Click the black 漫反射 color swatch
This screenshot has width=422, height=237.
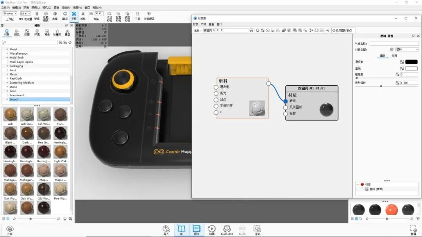411,62
